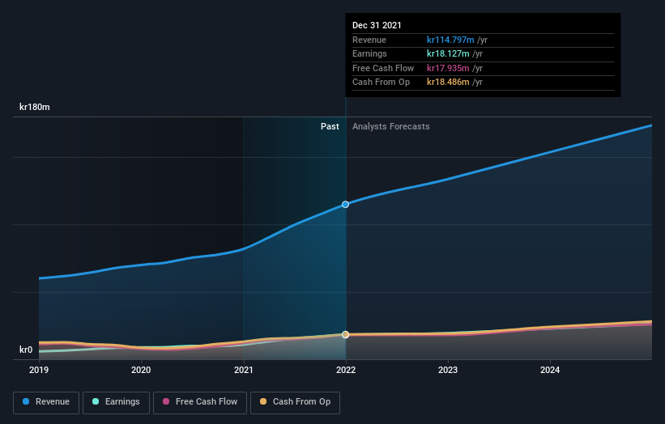
Task: Click the kr18.127m earnings value
Action: [x=448, y=53]
